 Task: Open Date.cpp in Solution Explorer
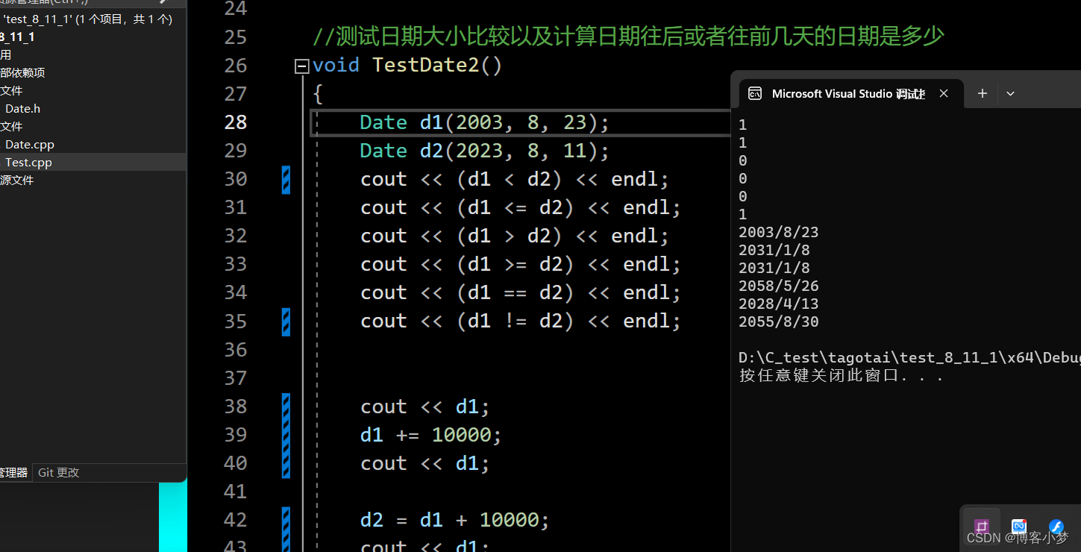point(30,144)
